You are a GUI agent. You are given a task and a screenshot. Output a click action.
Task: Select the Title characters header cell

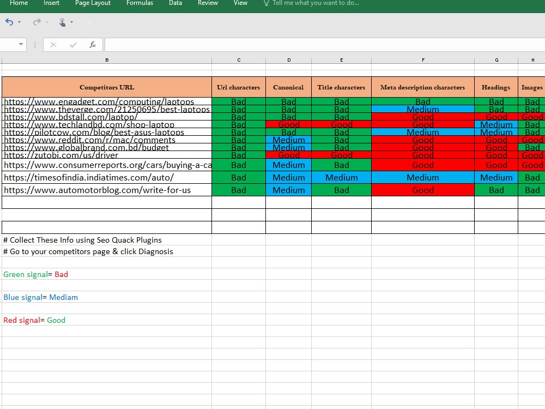point(342,87)
